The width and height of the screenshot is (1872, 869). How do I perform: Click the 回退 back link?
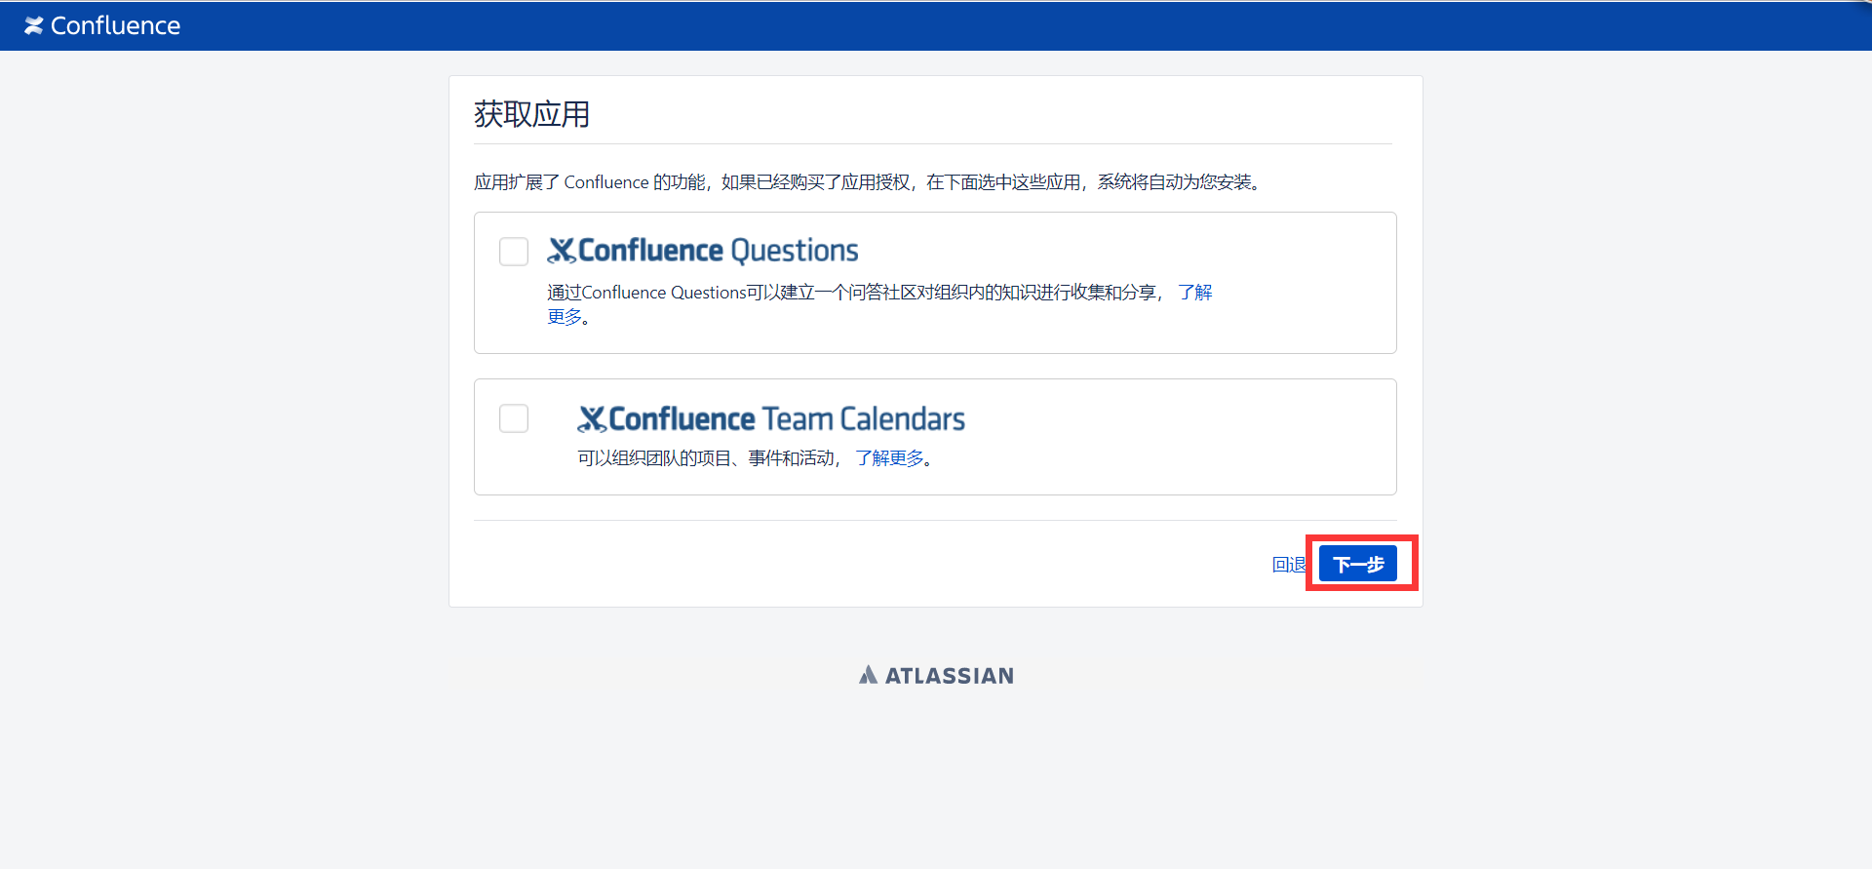click(1289, 565)
